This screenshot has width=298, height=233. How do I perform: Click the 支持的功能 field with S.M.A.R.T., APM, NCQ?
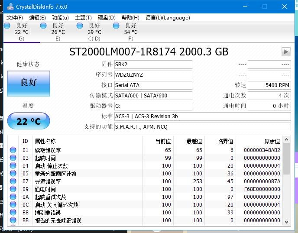(x=203, y=127)
